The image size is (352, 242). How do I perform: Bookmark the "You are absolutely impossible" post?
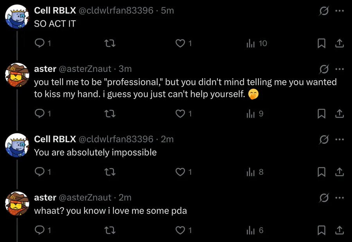(321, 172)
